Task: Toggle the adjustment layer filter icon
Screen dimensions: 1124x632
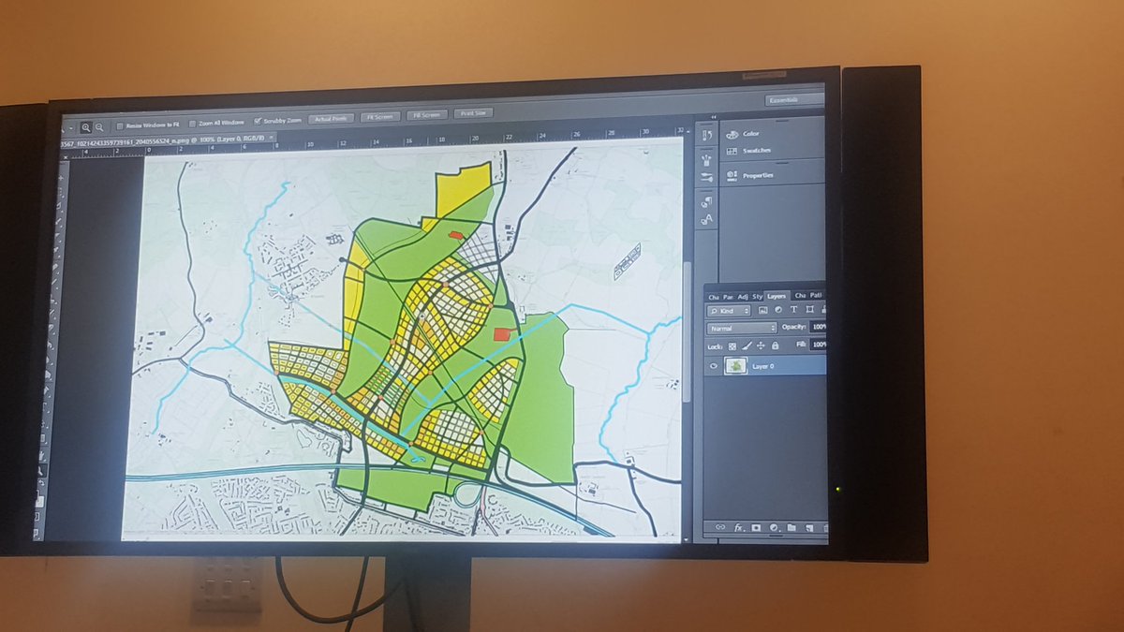Action: pyautogui.click(x=778, y=310)
